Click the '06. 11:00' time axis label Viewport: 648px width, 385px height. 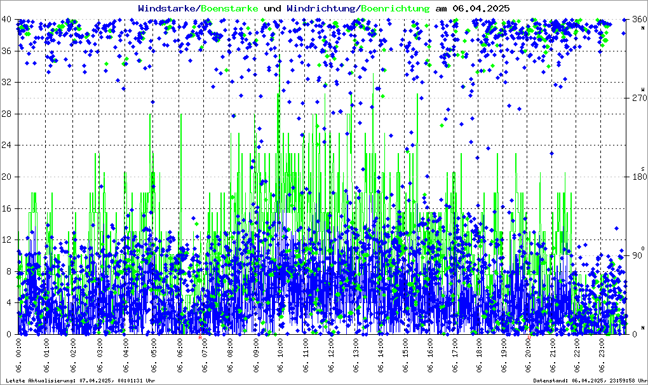point(306,355)
